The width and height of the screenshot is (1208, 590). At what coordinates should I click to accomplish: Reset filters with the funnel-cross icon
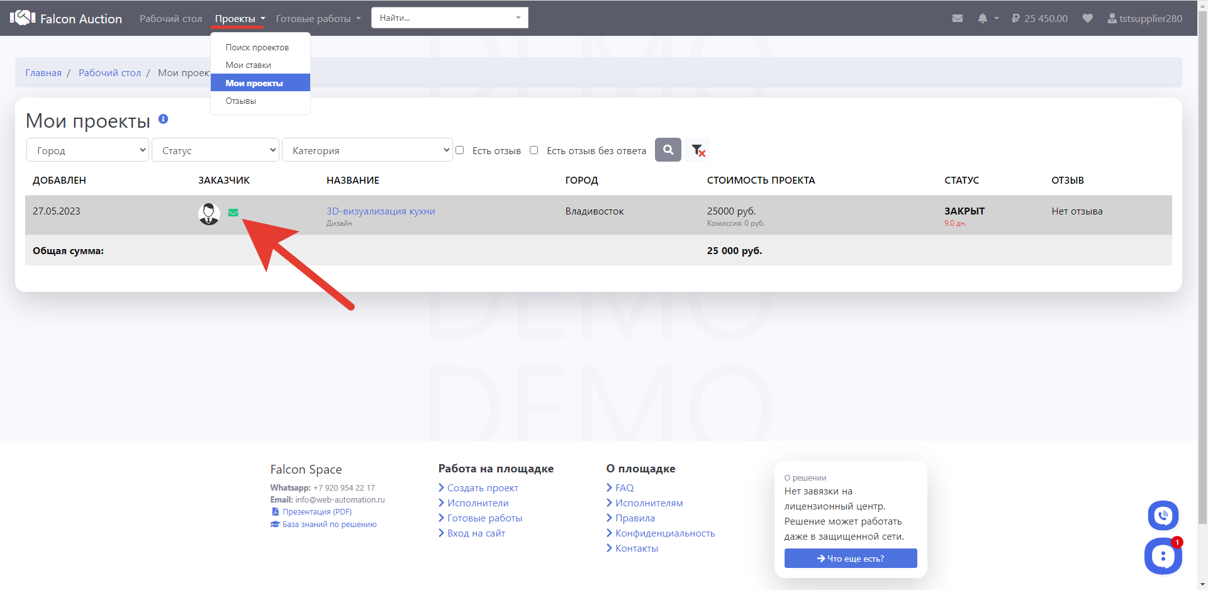click(698, 150)
